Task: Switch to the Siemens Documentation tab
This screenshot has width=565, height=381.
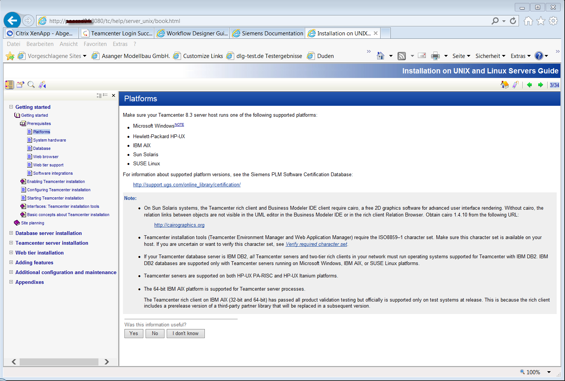Action: (x=268, y=33)
